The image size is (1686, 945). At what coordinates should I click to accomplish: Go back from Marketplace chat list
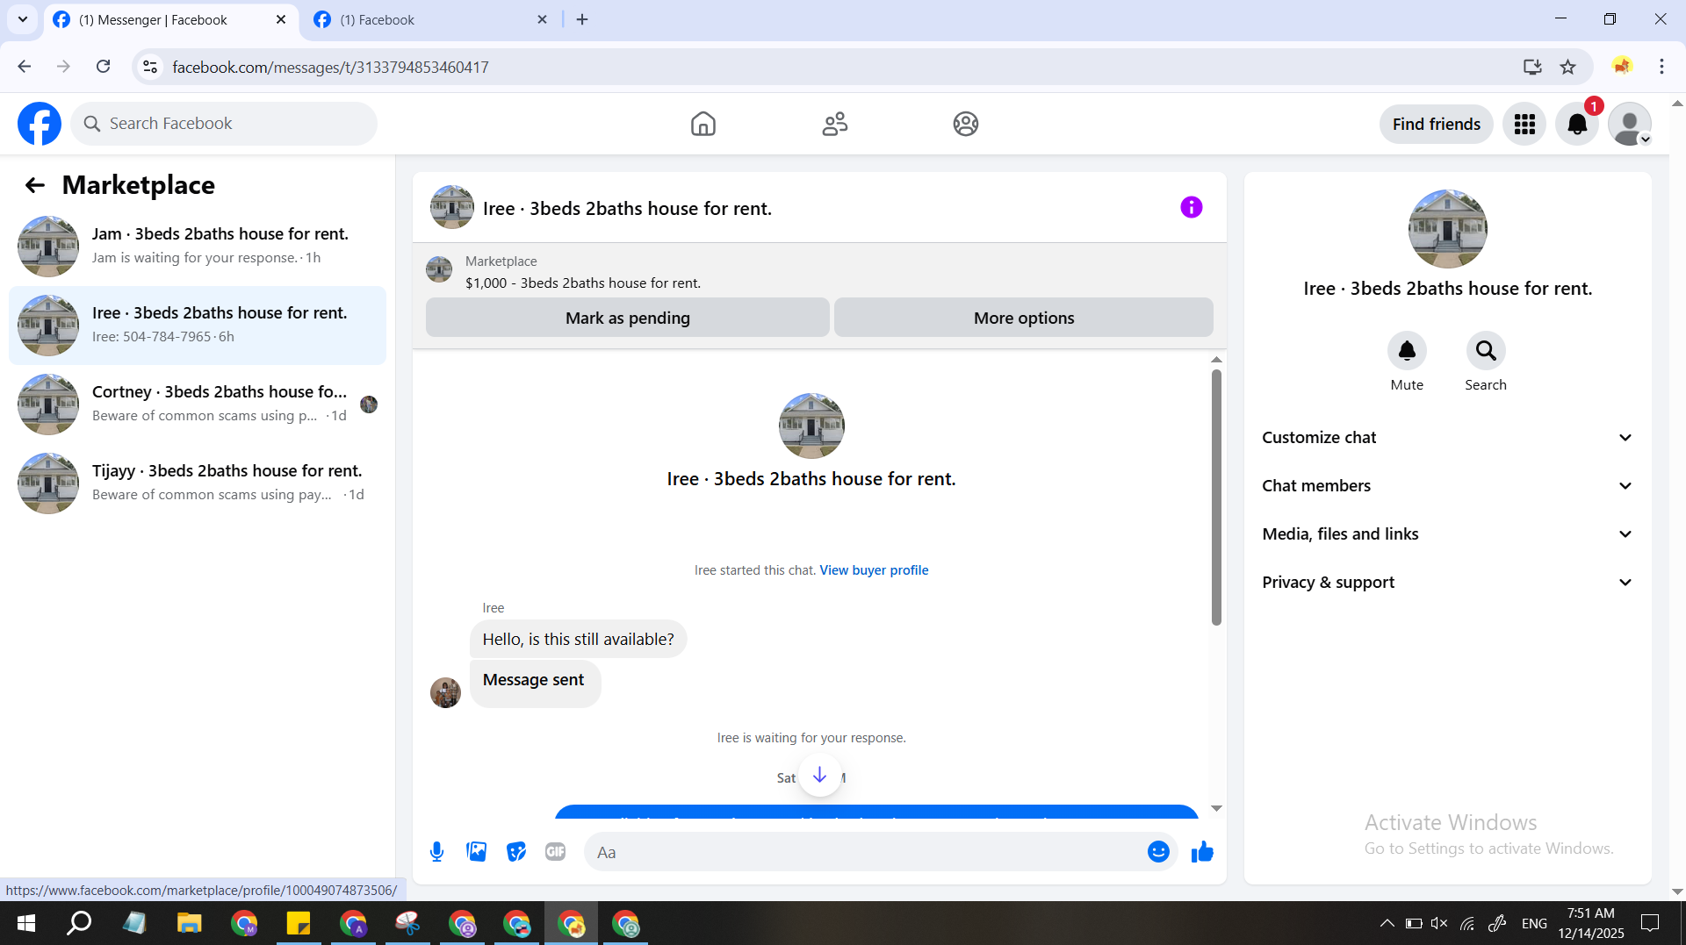[35, 185]
